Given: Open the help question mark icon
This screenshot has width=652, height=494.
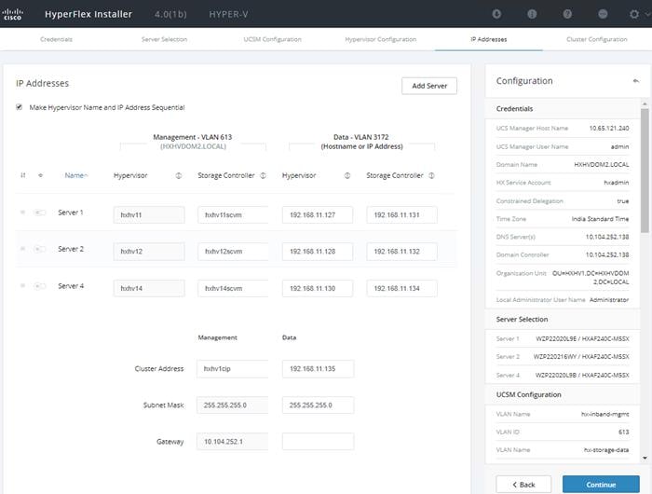Looking at the screenshot, I should pyautogui.click(x=567, y=14).
